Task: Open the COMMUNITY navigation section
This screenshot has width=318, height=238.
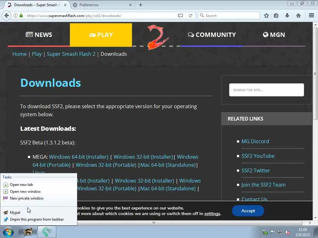Action: [x=212, y=35]
